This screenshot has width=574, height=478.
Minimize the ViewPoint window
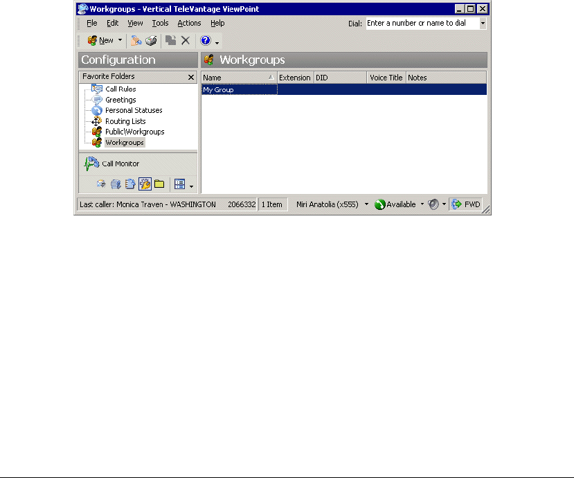(459, 9)
